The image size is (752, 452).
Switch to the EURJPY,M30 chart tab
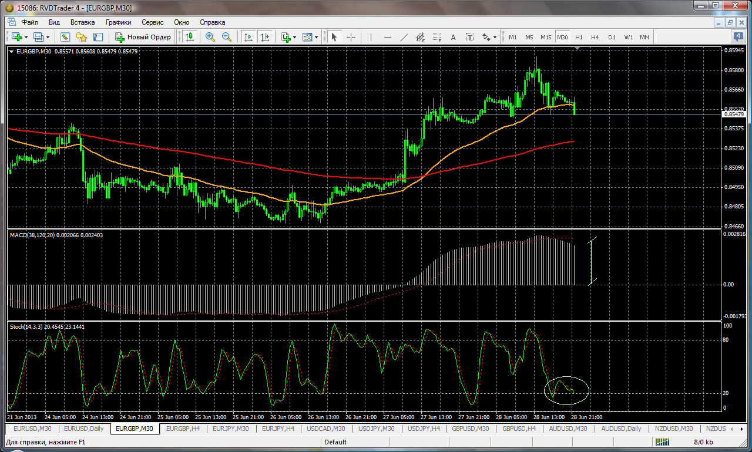pyautogui.click(x=232, y=429)
